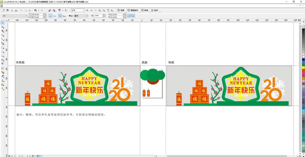
Task: Open the Fill tool flyout
Action: pos(2,85)
